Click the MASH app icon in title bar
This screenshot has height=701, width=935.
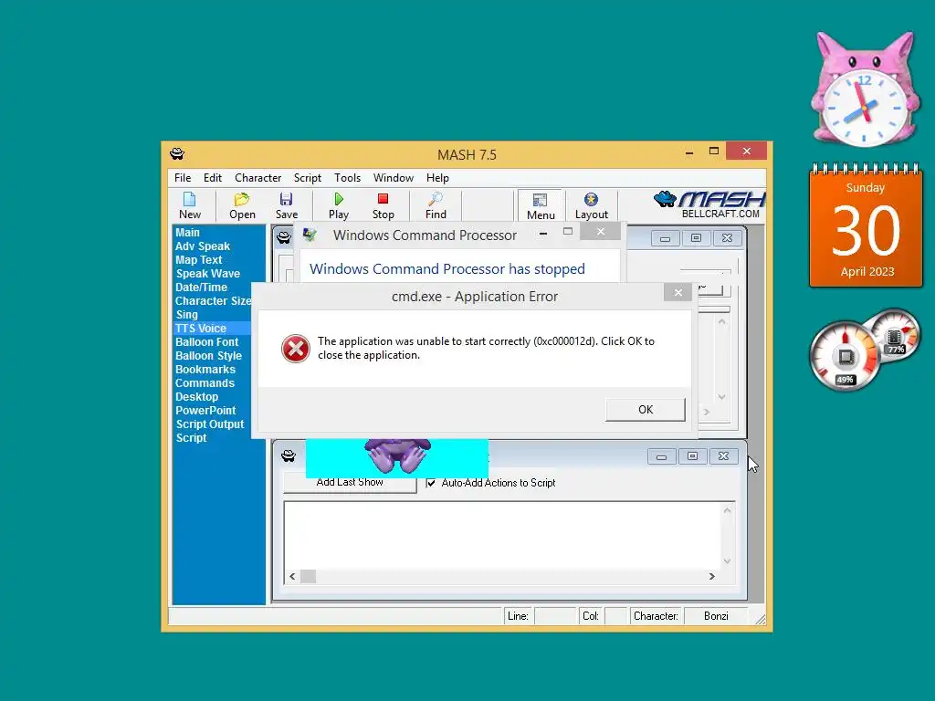click(177, 154)
